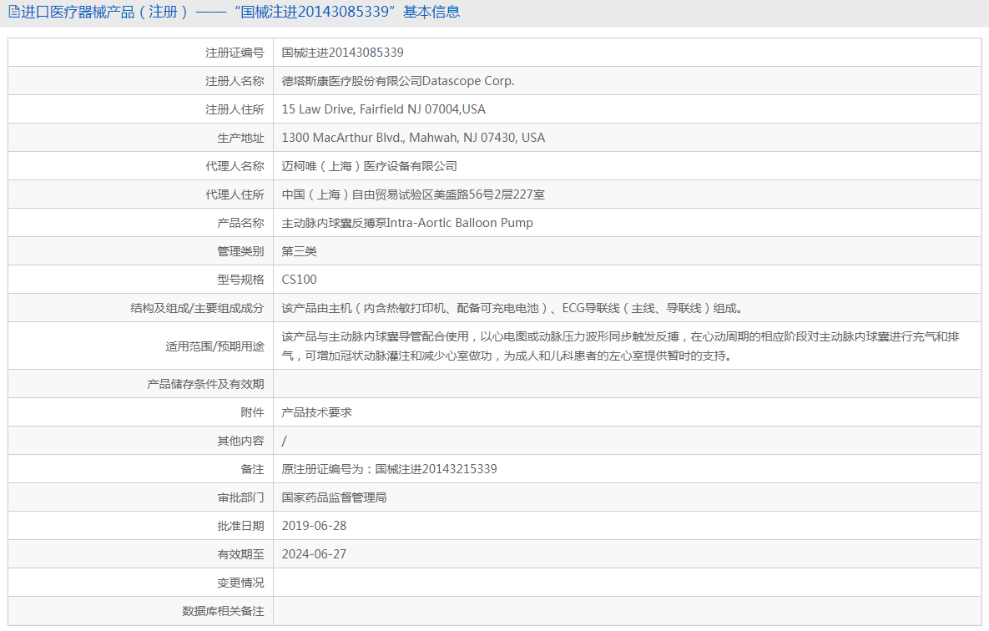Click the 产品储存条件及有效期 label
The height and width of the screenshot is (631, 989).
coord(205,384)
